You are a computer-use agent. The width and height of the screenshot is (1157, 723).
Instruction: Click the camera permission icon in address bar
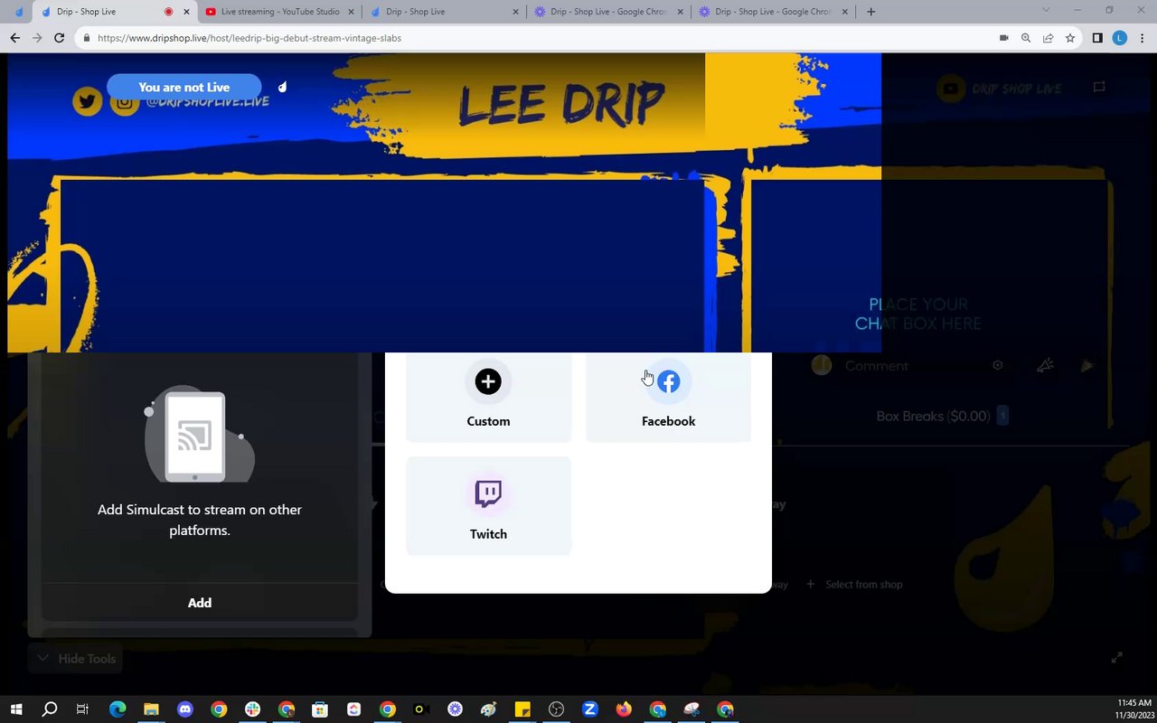[1003, 38]
